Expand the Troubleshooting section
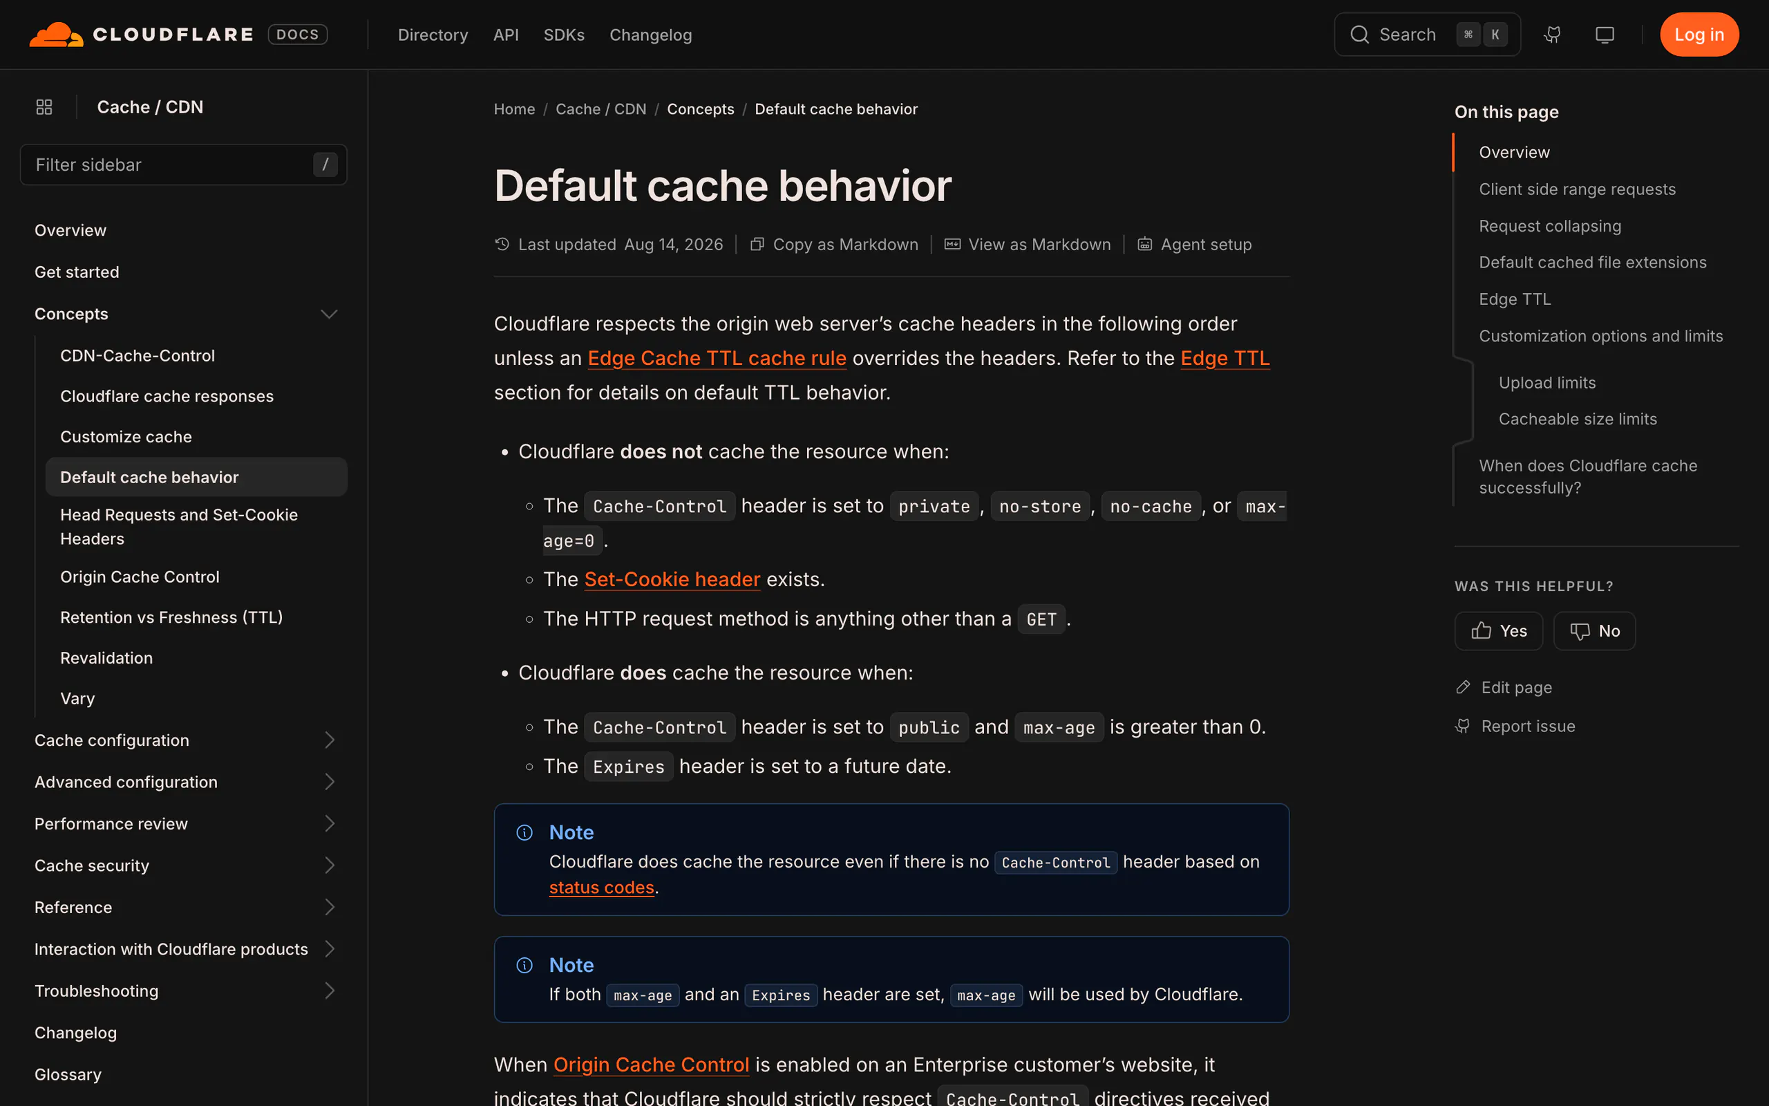 [329, 991]
